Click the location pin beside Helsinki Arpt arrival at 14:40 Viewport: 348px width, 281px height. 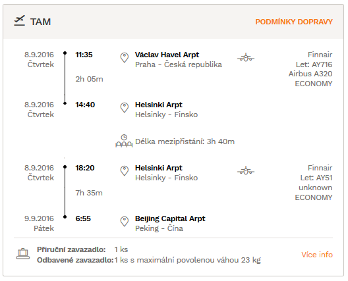125,107
